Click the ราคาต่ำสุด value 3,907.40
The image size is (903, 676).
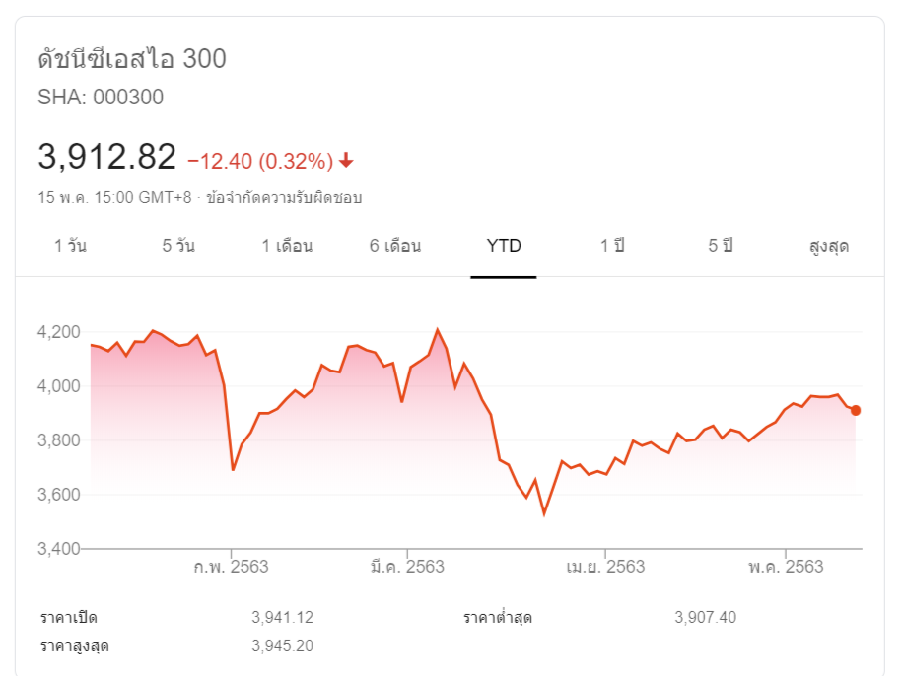(705, 618)
